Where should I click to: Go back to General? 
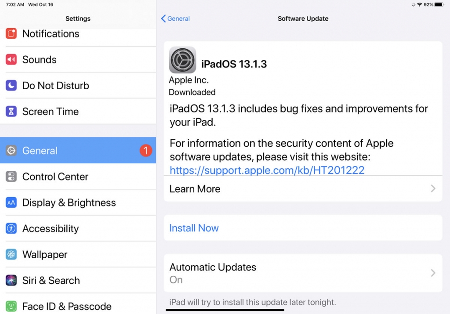(x=175, y=18)
